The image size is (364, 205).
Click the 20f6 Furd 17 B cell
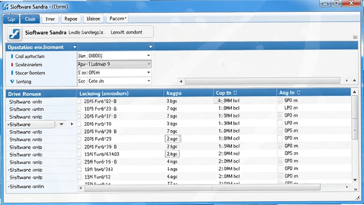click(x=100, y=117)
